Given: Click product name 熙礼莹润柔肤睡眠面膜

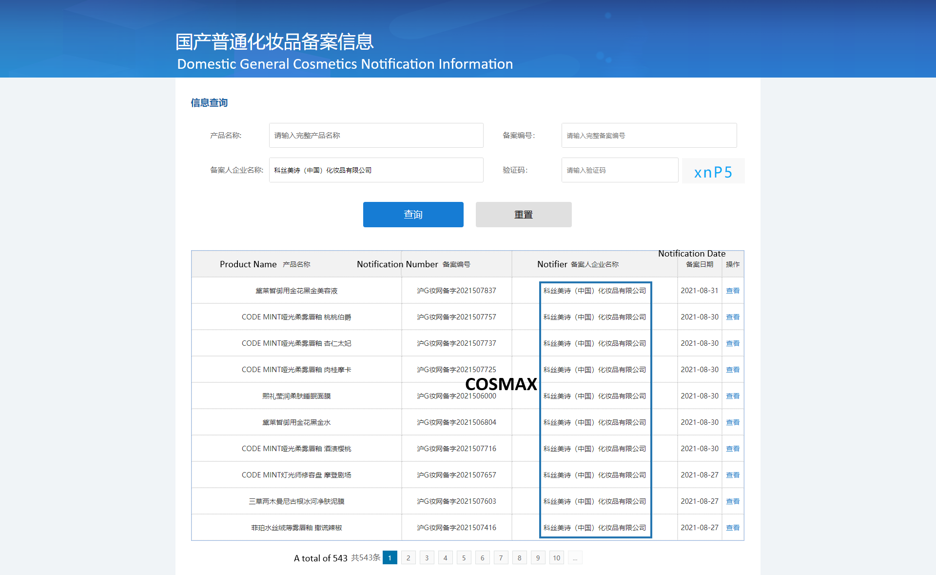Looking at the screenshot, I should click(x=296, y=396).
